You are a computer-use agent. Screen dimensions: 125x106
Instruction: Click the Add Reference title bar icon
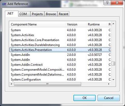pyautogui.click(x=4, y=4)
